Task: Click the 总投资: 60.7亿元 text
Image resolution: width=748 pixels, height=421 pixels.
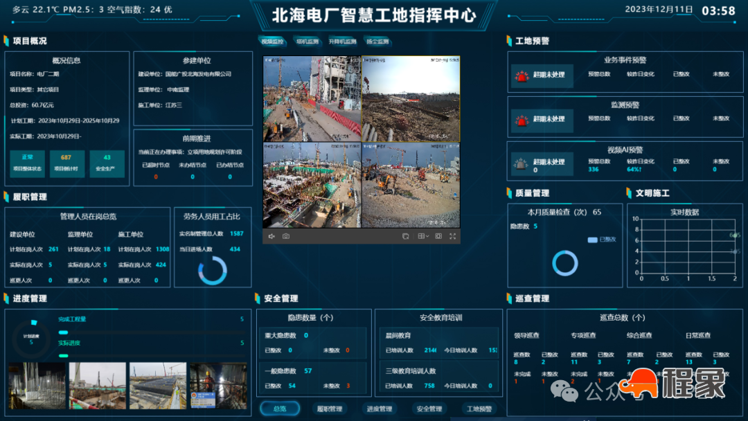Action: click(x=32, y=105)
